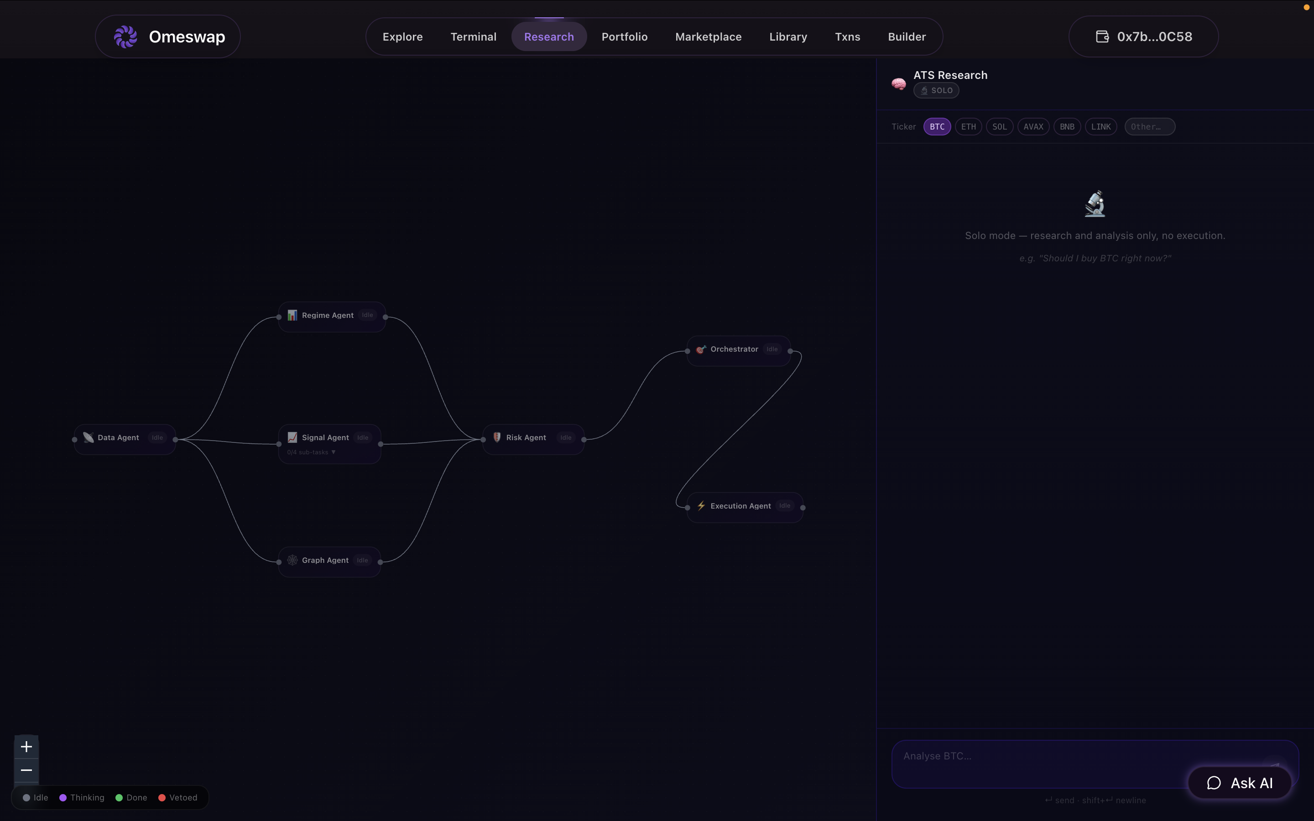Viewport: 1314px width, 821px height.
Task: Click the Omeswap swirl logo icon
Action: tap(125, 37)
